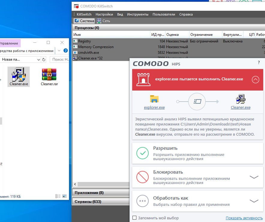Click the Cleaner.exe *32 process icon

[75, 58]
